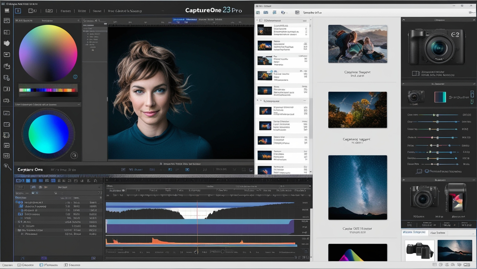Click the first blue icon in the timeline toolbar

point(20,181)
